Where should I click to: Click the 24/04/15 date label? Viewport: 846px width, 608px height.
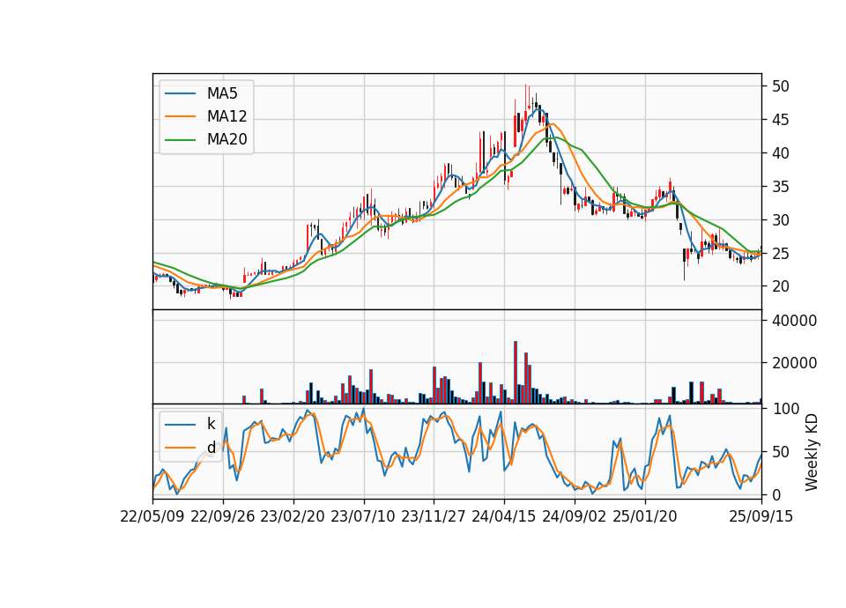504,516
